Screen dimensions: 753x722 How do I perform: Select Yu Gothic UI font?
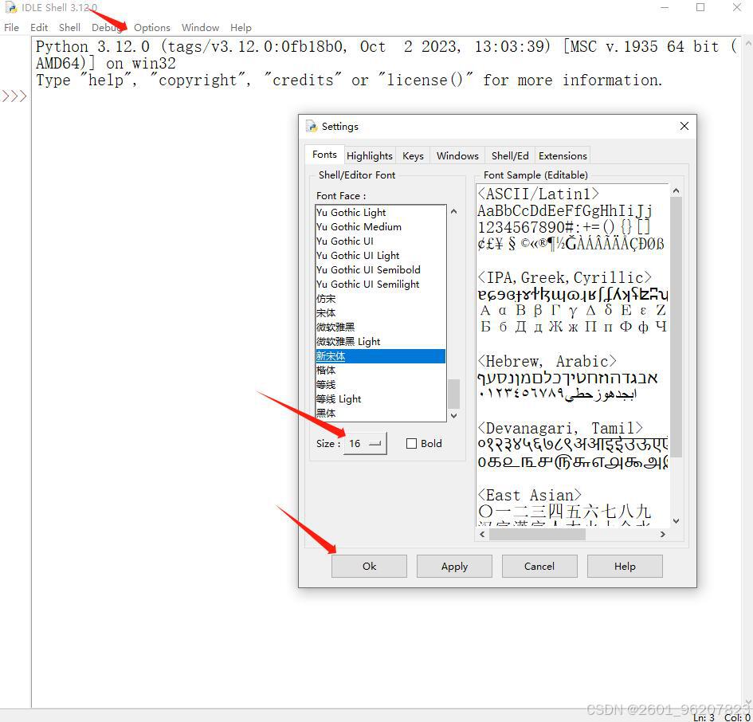pos(380,241)
